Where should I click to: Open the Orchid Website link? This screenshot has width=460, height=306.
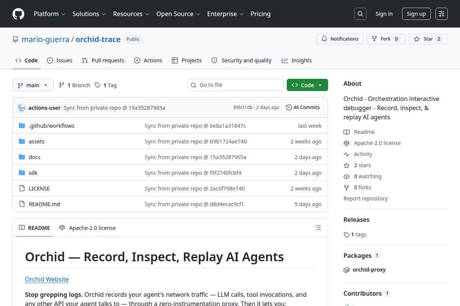tap(47, 279)
